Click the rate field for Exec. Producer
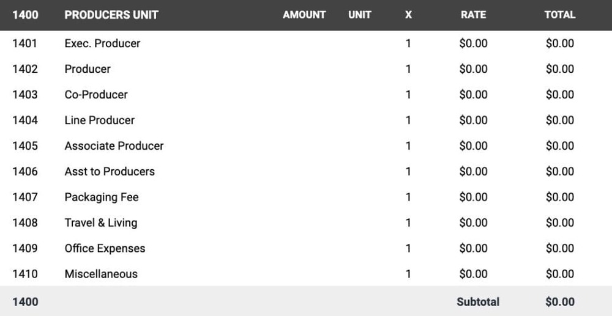This screenshot has width=612, height=316. point(473,43)
